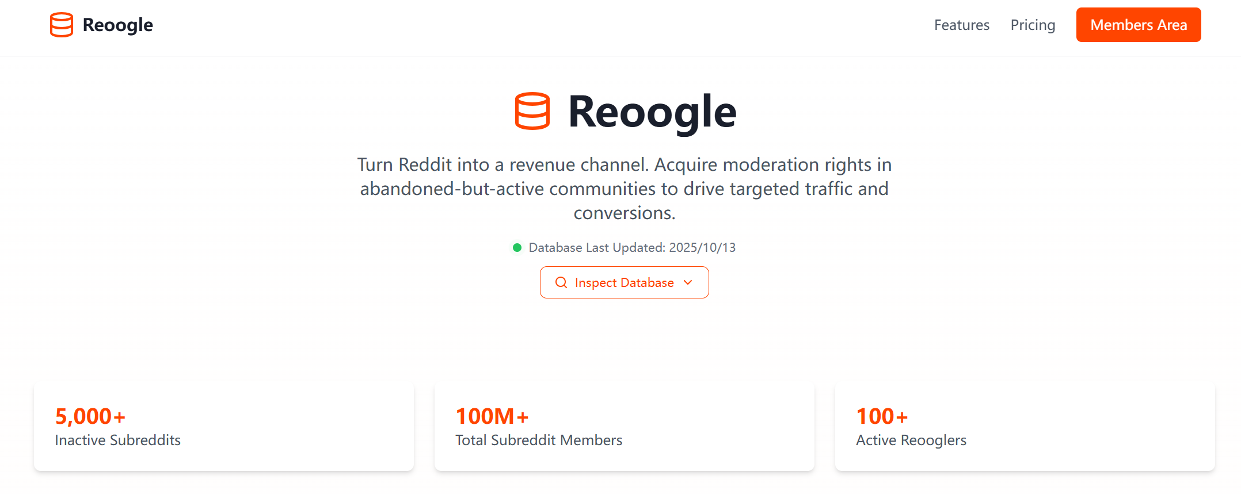This screenshot has height=494, width=1241.
Task: Click the Database Last Updated date text
Action: coord(632,248)
